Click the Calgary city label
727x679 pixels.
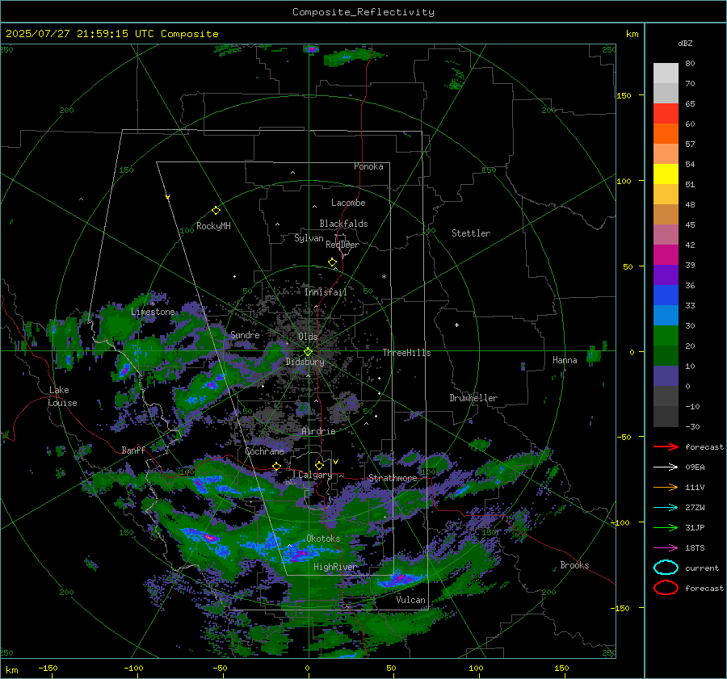(315, 475)
